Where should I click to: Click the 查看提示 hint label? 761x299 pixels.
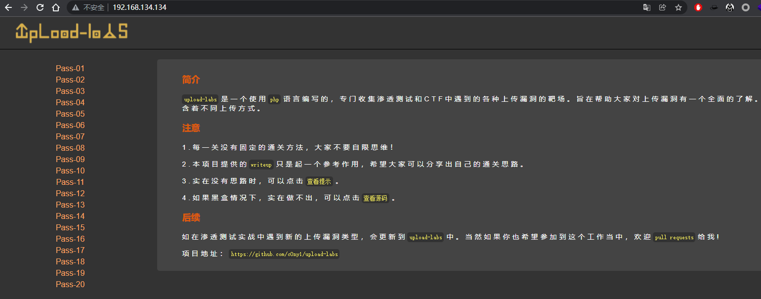[x=319, y=181]
